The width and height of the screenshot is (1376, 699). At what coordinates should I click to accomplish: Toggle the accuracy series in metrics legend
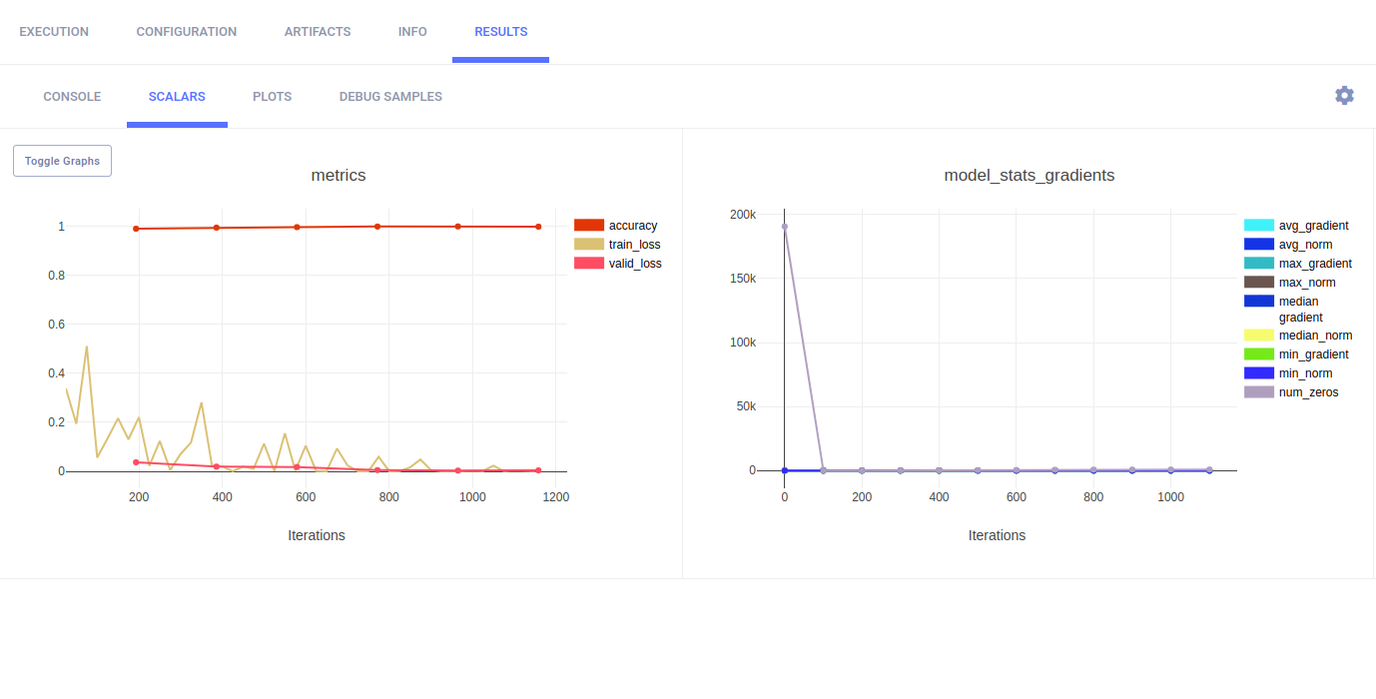coord(632,226)
